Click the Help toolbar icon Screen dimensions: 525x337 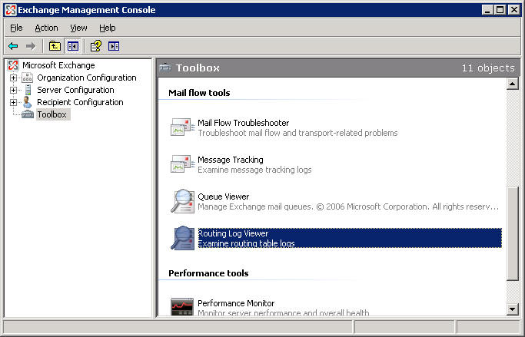click(96, 46)
